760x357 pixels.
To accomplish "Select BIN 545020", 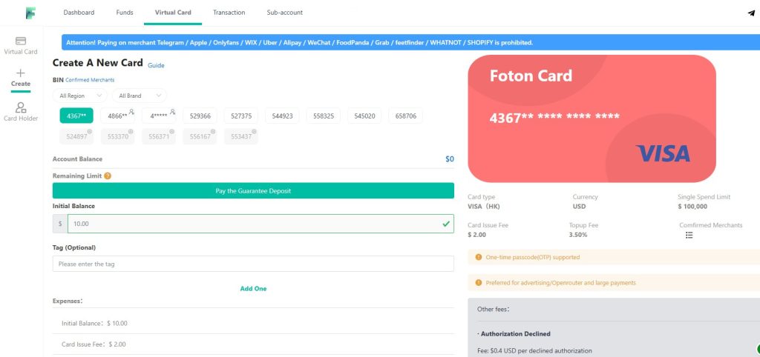I will point(364,116).
